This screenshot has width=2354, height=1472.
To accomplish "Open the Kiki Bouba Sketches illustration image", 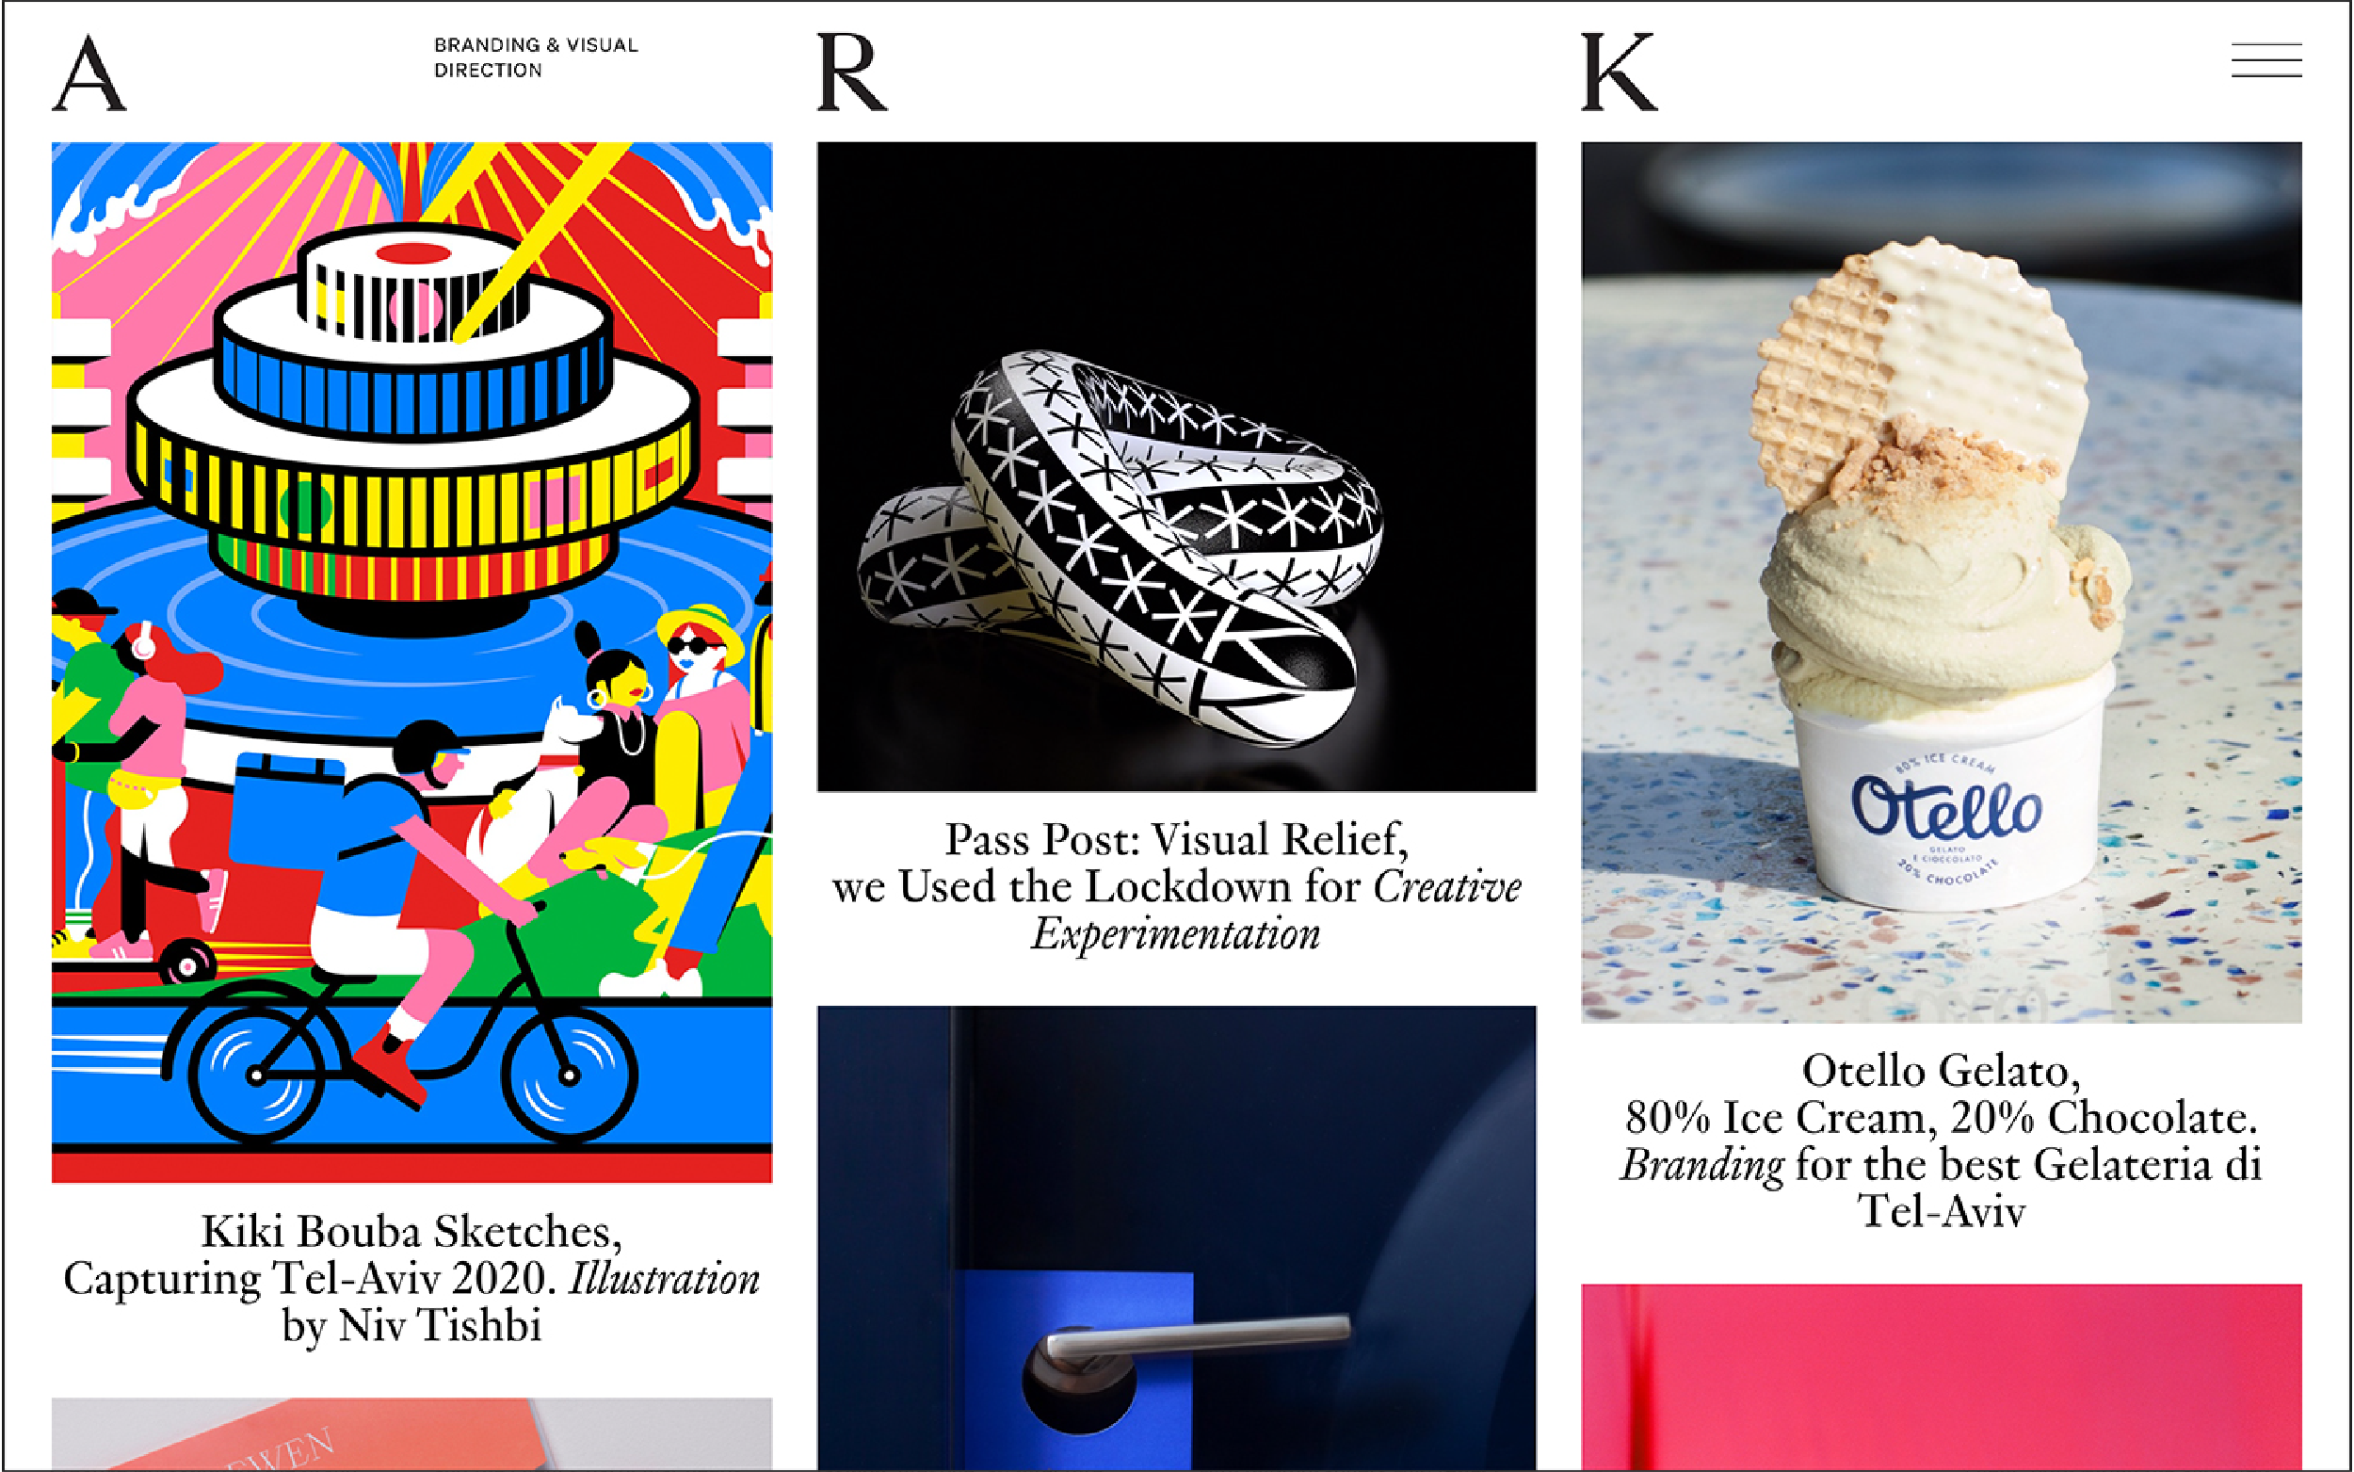I will pos(411,662).
